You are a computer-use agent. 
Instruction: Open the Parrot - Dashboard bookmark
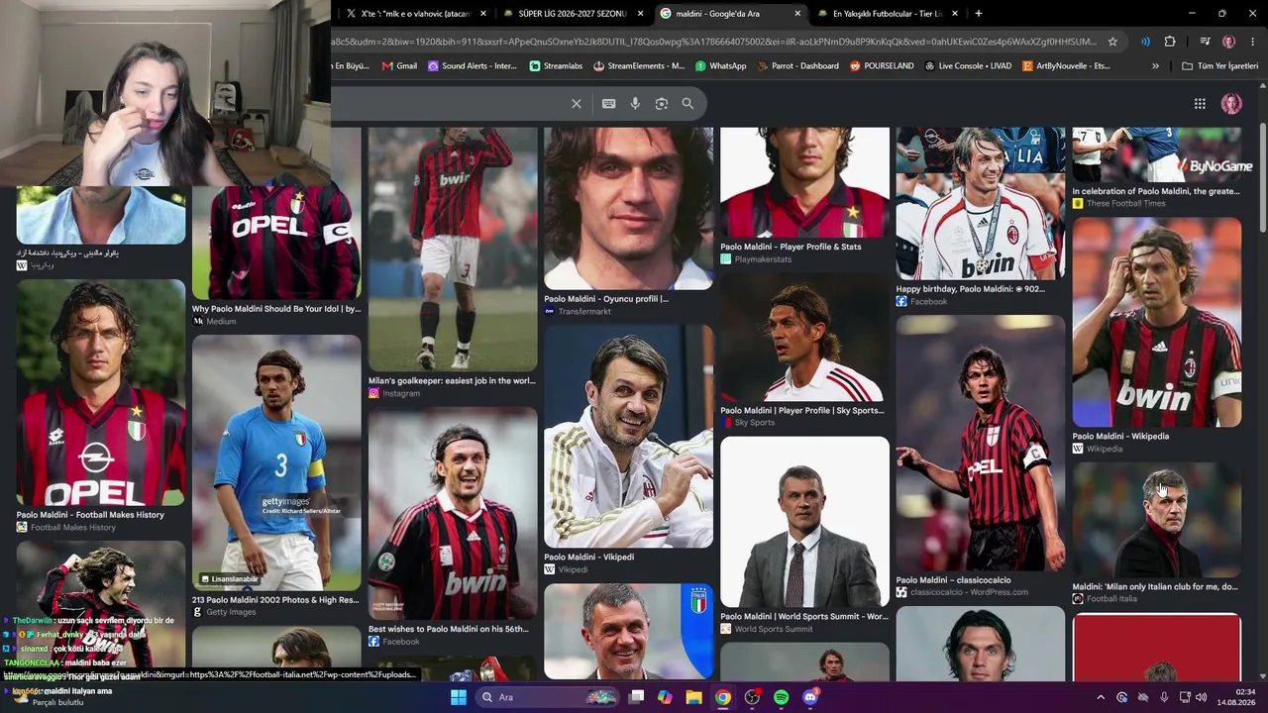pyautogui.click(x=797, y=66)
